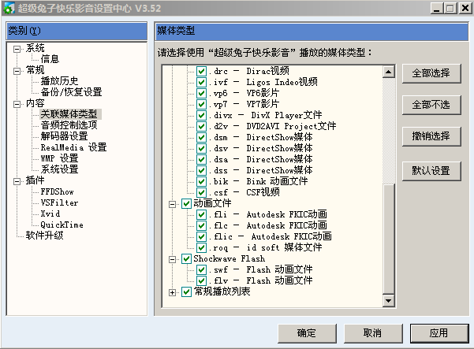Image resolution: width=474 pixels, height=349 pixels.
Task: Open 软件升级 page
Action: coord(44,236)
